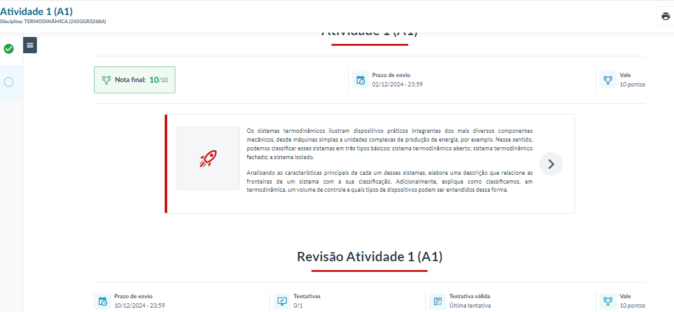Click the calendar icon for 10/12/2024 deadline
Viewport: 674px width, 312px height.
coord(102,301)
